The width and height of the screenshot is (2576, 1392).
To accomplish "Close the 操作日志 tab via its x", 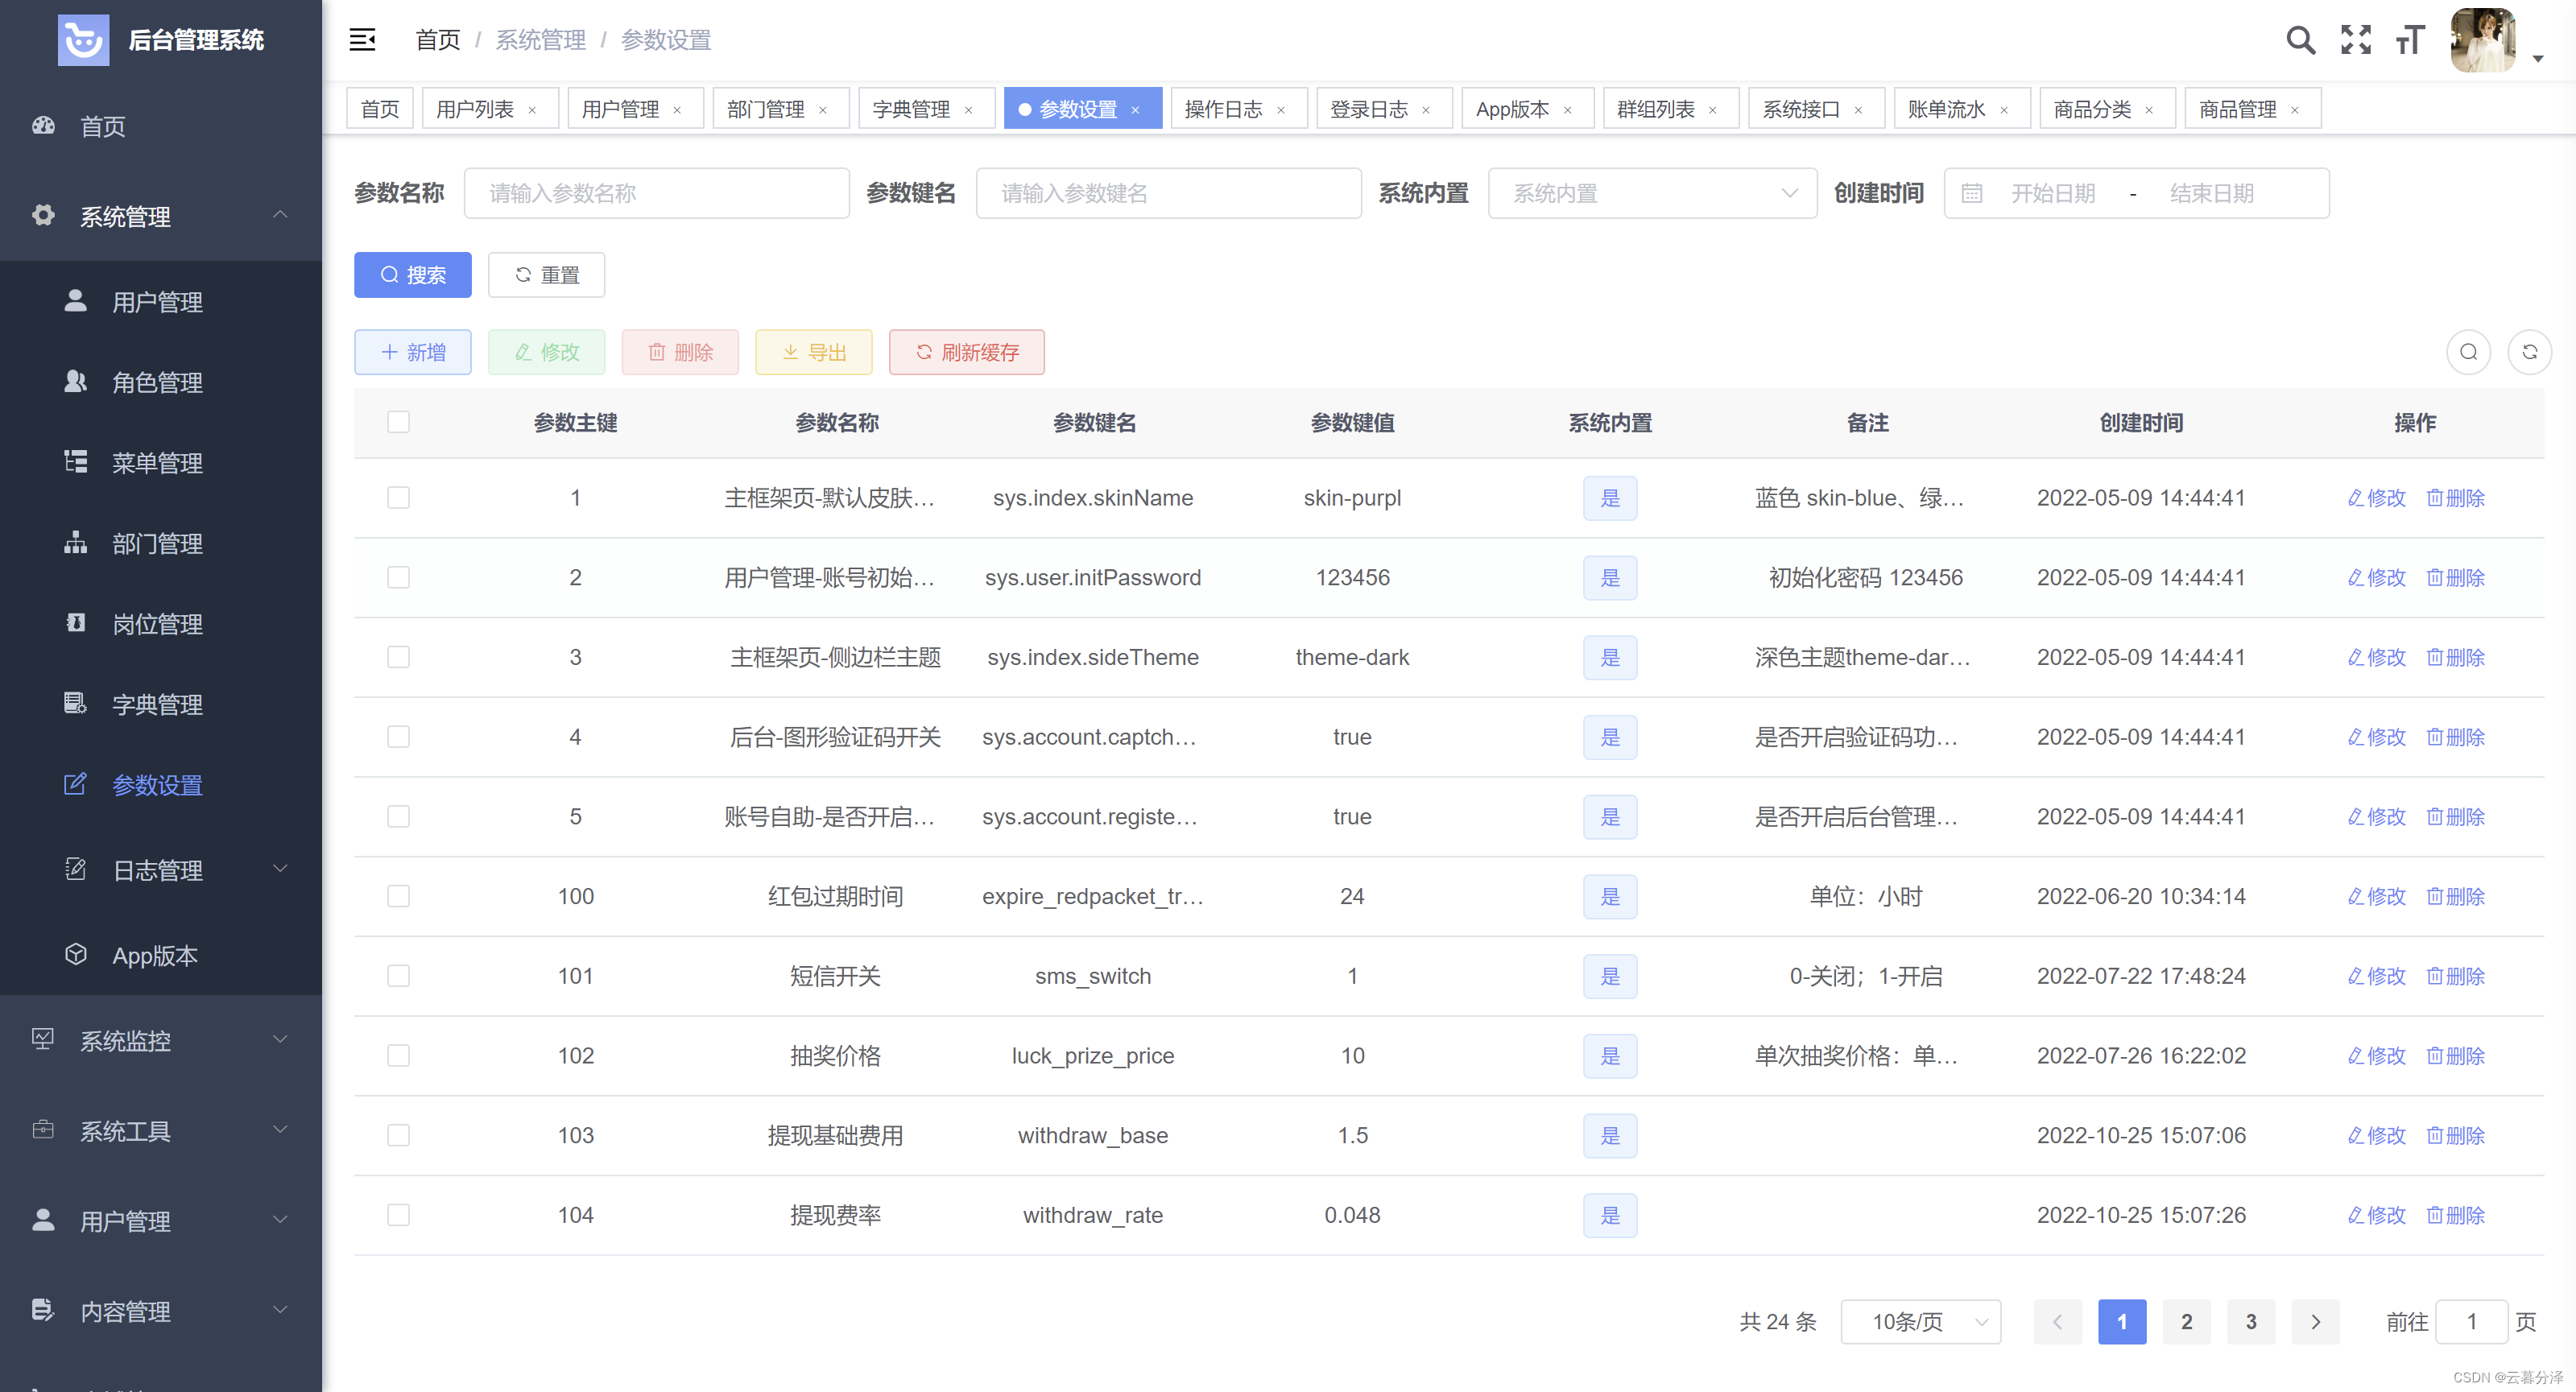I will (1281, 110).
